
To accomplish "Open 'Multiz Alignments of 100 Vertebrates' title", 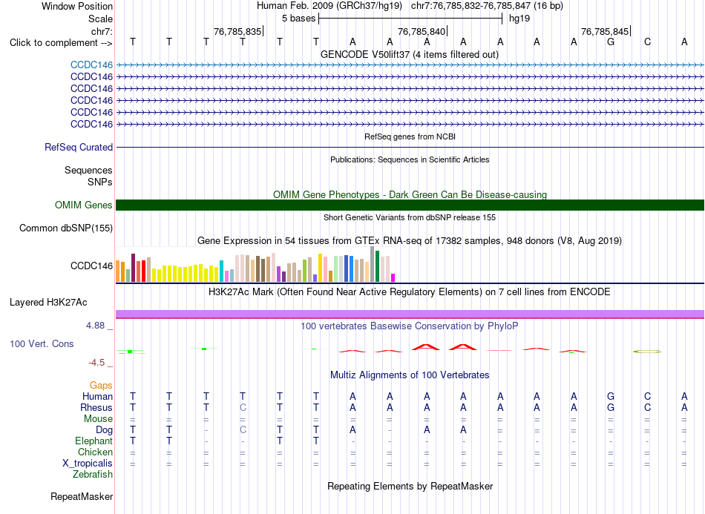I will click(410, 375).
